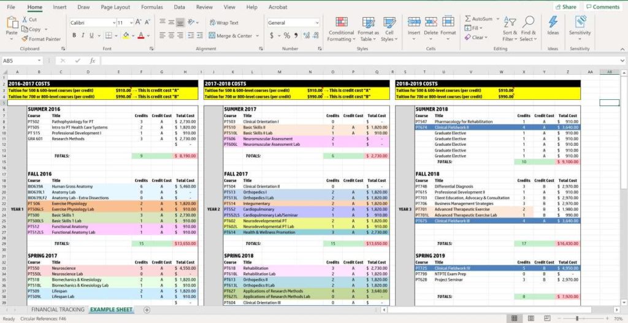
Task: Click the Name Box showing AB5
Action: pos(20,61)
